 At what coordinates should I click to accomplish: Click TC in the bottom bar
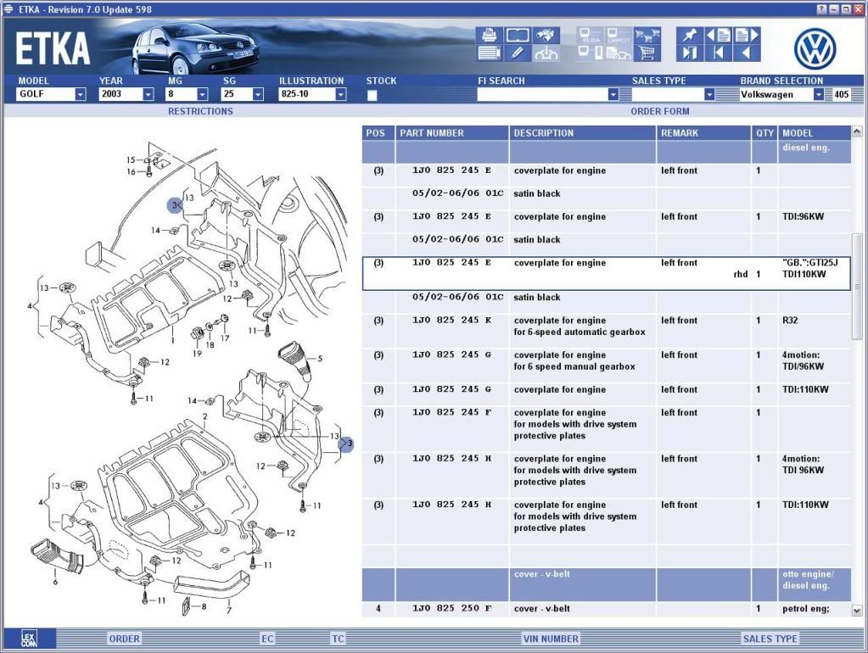(x=339, y=639)
